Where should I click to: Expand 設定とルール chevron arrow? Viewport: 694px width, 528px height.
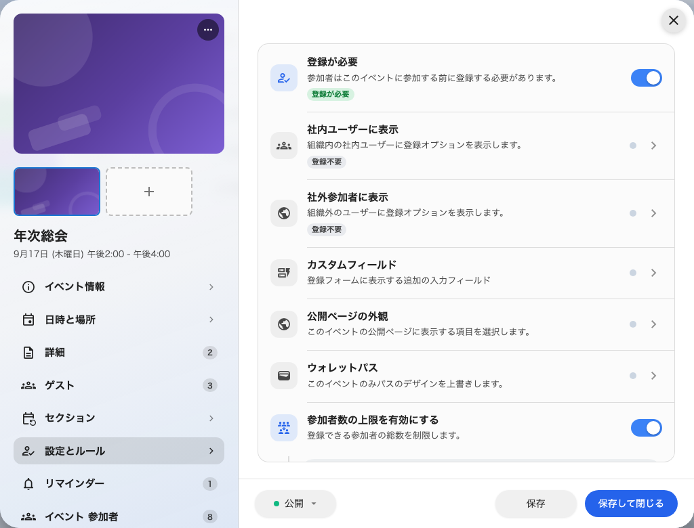211,451
